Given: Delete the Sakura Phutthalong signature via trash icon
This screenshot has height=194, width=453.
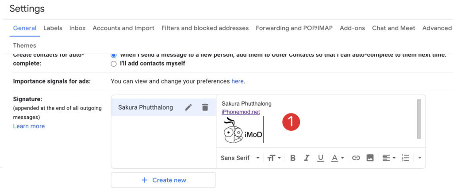Looking at the screenshot, I should click(x=205, y=107).
